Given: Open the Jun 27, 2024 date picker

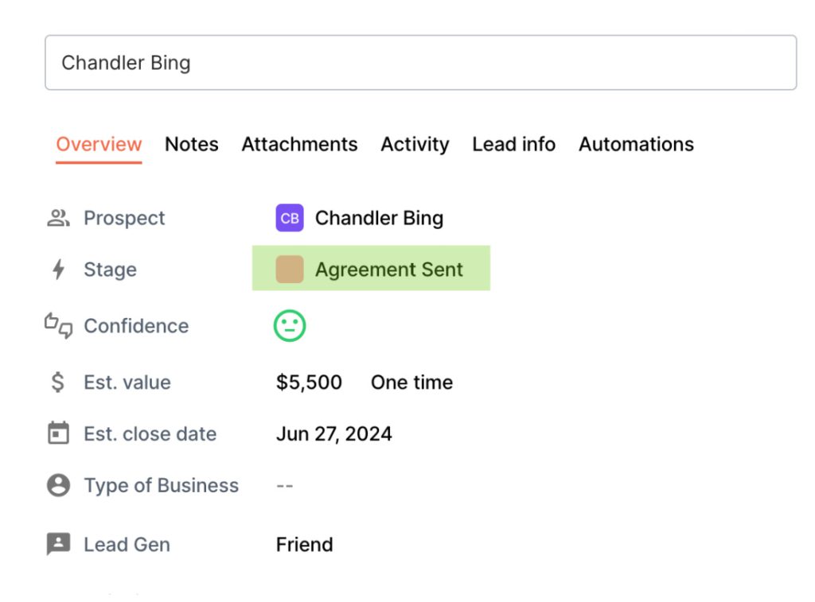Looking at the screenshot, I should (x=333, y=434).
